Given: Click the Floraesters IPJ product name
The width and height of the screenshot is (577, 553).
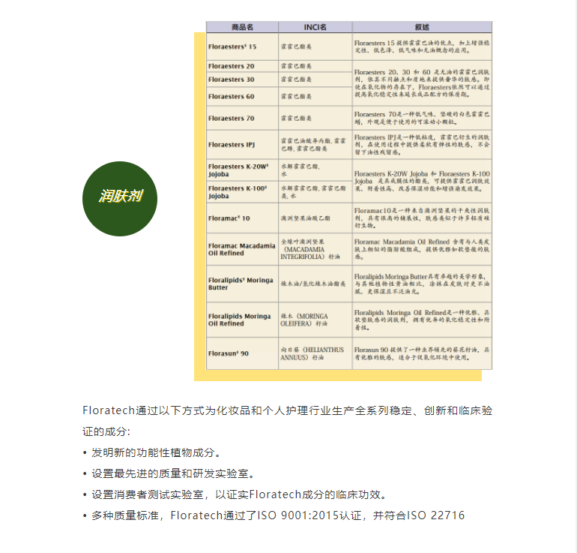Looking at the screenshot, I should coord(232,145).
